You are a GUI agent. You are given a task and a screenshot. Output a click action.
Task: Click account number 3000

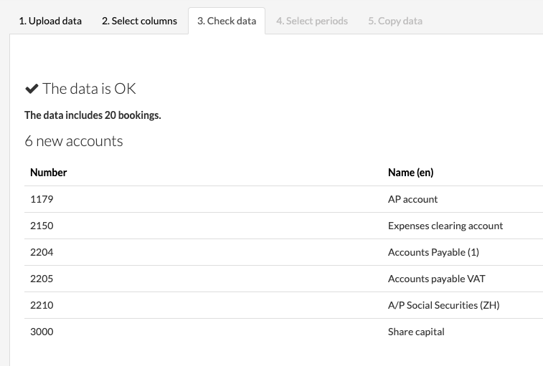pos(42,332)
